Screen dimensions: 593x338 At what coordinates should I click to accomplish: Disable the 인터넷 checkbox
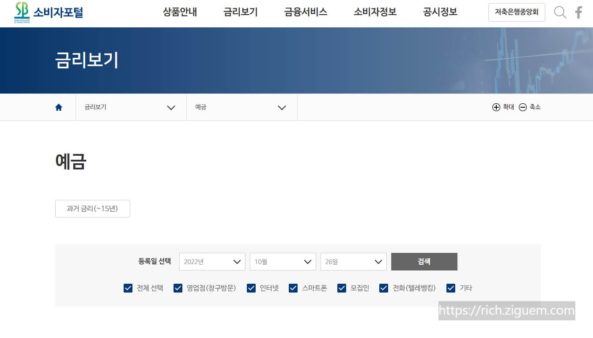[x=251, y=288]
